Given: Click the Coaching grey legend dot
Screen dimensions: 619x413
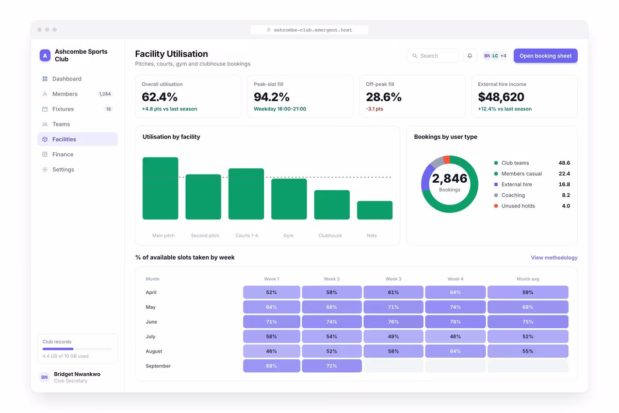Looking at the screenshot, I should coord(496,195).
